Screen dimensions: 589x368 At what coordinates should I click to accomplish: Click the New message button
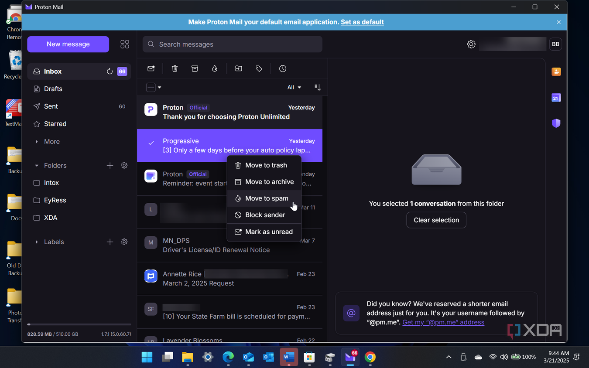click(68, 44)
